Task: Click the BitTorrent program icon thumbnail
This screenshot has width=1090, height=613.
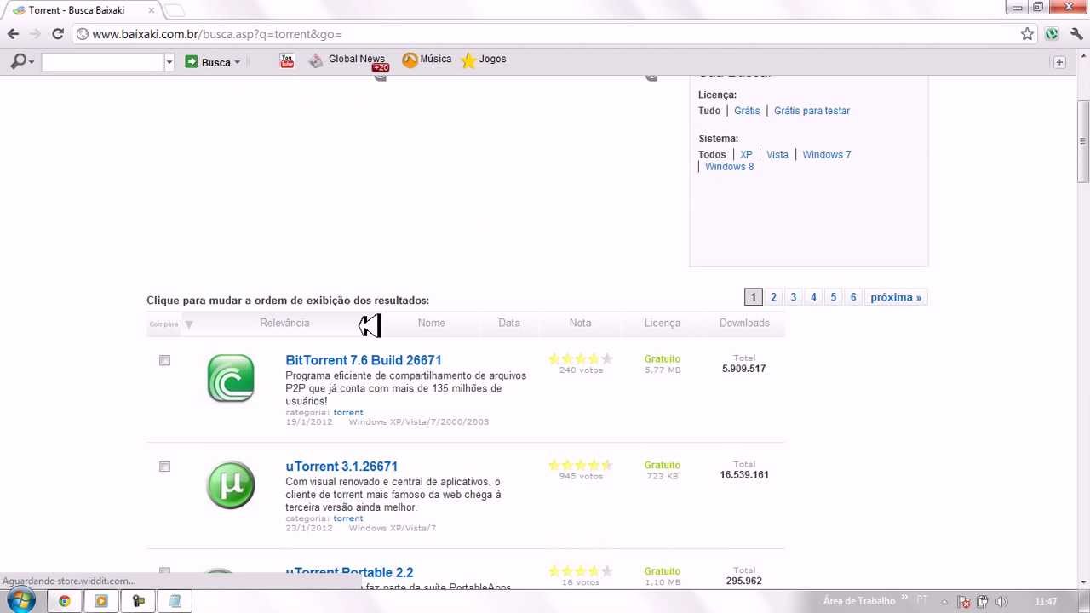Action: 231,378
